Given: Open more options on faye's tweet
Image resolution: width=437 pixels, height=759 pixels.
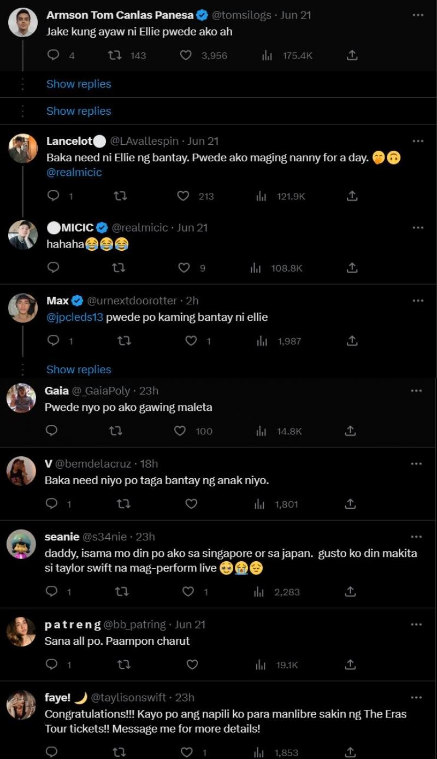Looking at the screenshot, I should pos(416,697).
